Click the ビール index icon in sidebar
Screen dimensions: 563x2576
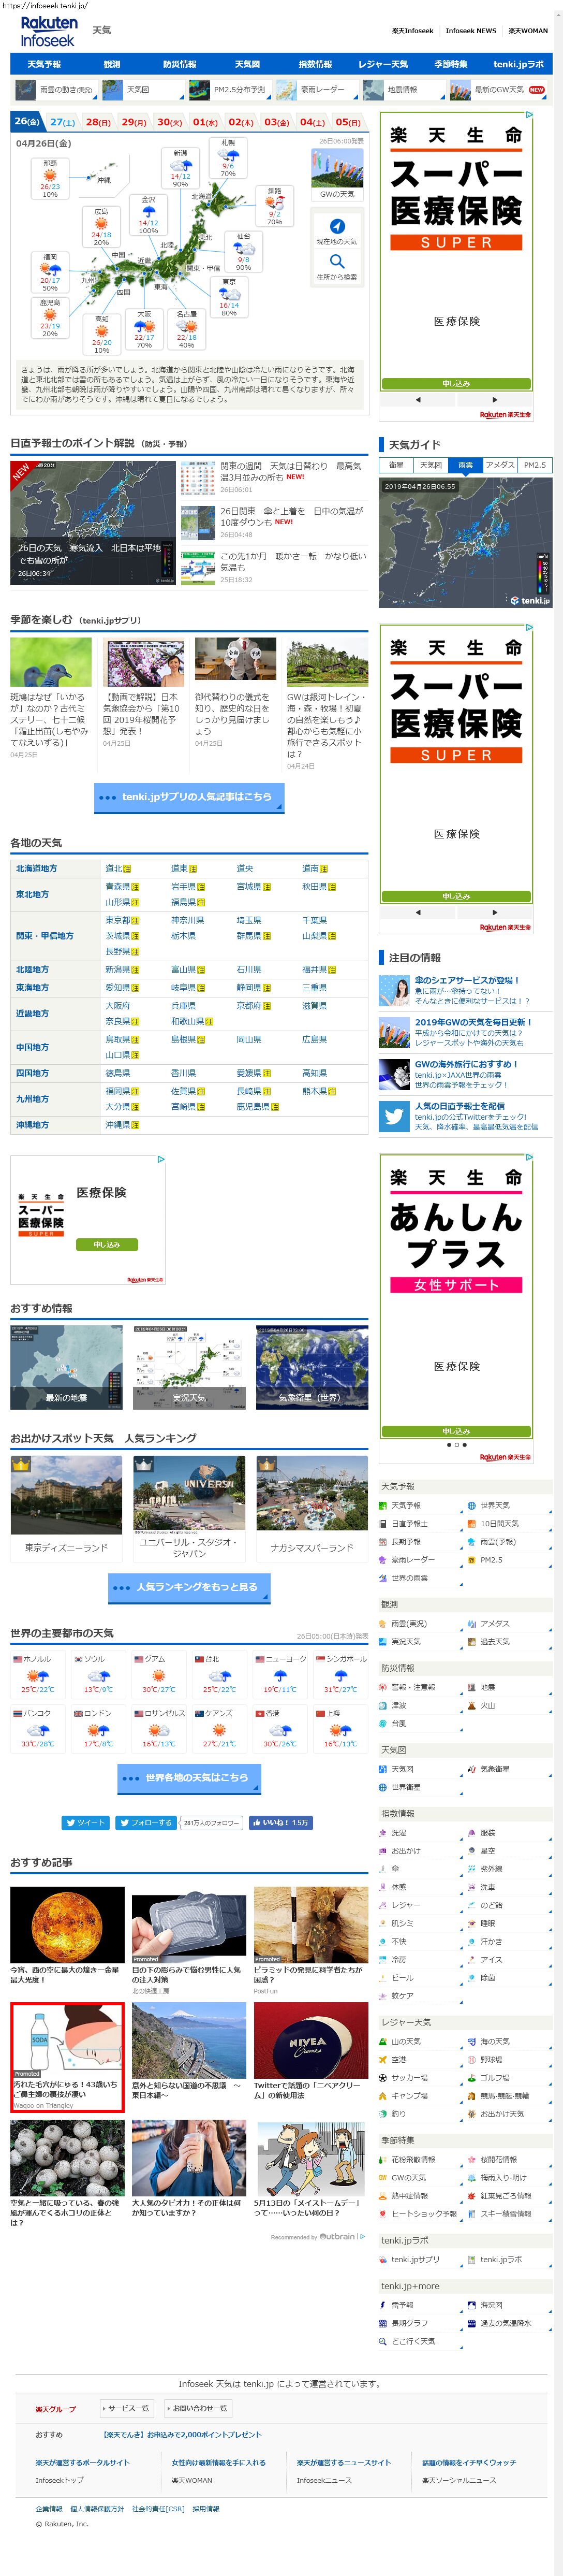pyautogui.click(x=382, y=1978)
